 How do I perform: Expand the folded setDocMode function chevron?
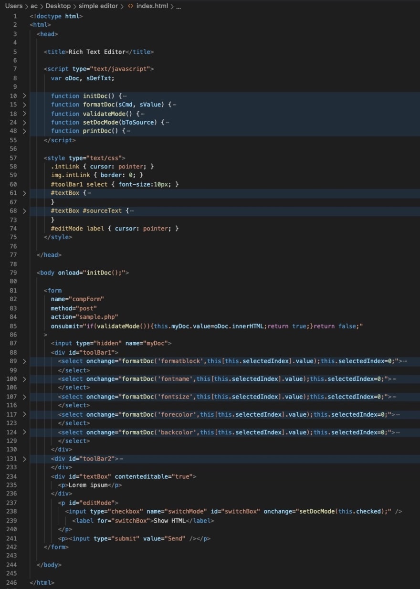click(x=24, y=122)
